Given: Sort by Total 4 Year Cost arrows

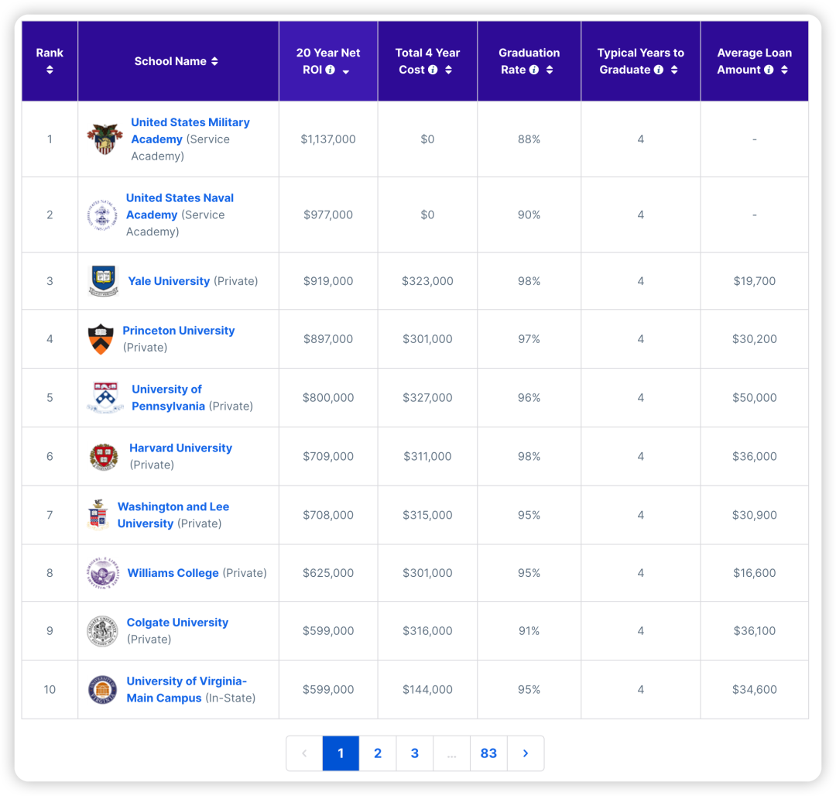Looking at the screenshot, I should click(x=448, y=70).
